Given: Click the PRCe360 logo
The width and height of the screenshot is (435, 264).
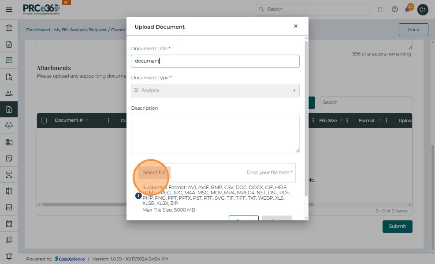Looking at the screenshot, I should coord(41,9).
